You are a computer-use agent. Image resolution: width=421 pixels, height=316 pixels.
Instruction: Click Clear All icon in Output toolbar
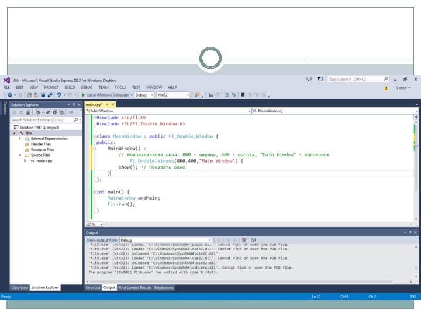click(x=244, y=240)
